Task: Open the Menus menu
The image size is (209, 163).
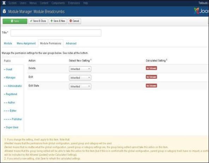Action: point(33,3)
